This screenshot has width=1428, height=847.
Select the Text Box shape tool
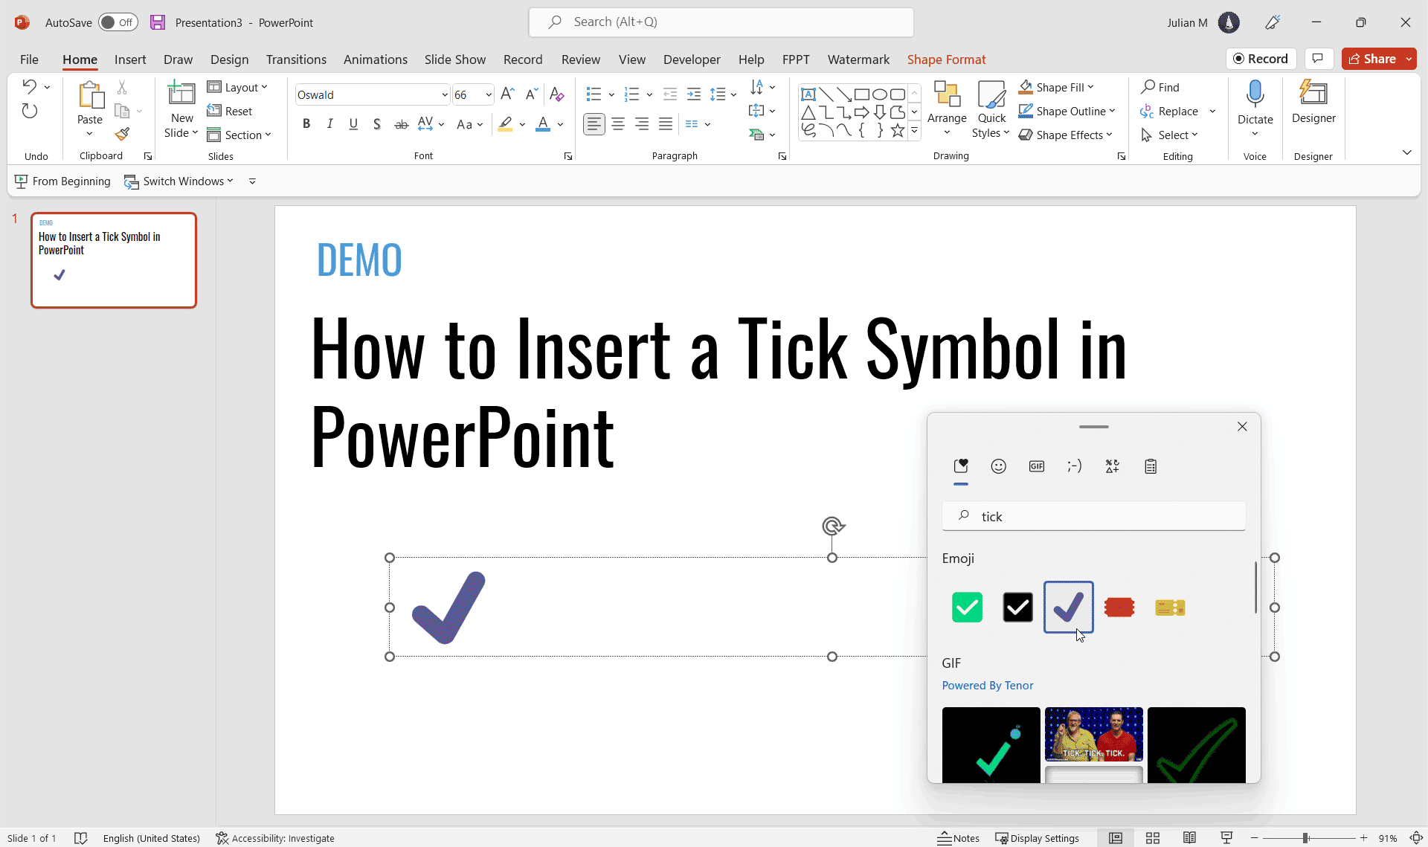810,94
